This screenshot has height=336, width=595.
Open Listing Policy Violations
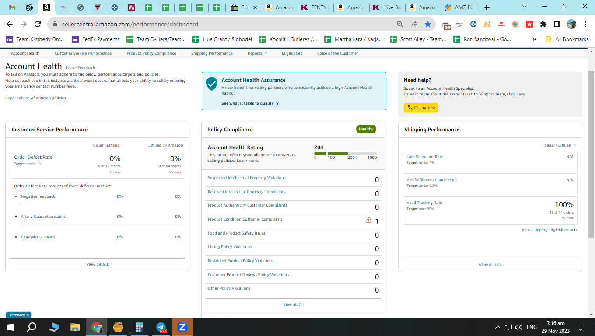230,247
